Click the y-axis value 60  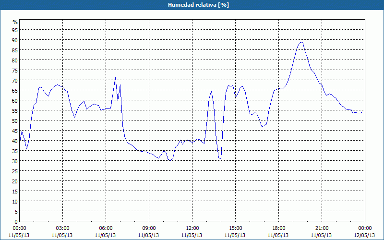[15, 100]
